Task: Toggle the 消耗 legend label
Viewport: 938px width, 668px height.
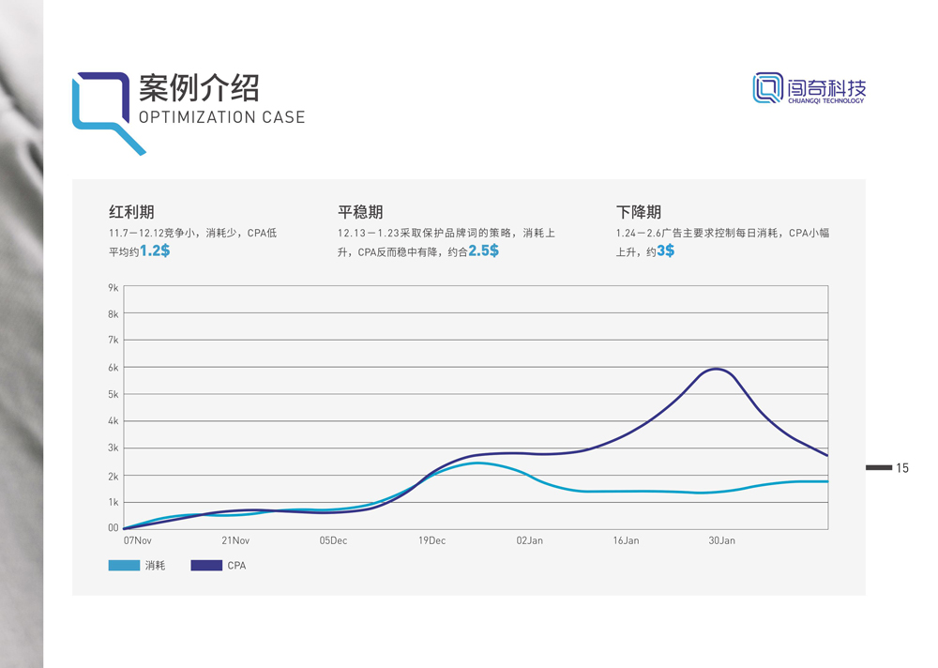Action: 155,566
